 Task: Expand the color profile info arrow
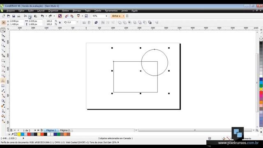(118, 142)
